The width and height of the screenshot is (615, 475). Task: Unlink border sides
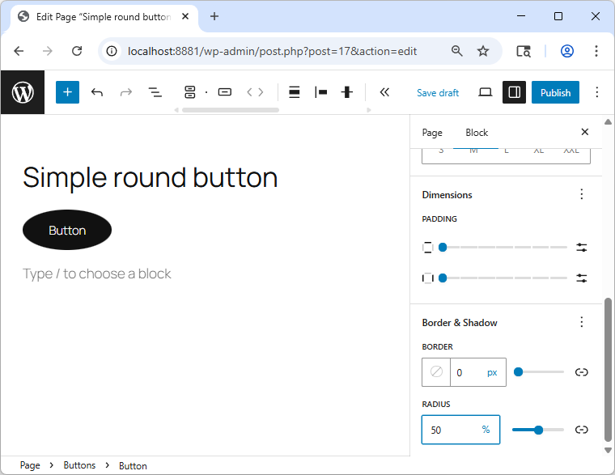pyautogui.click(x=582, y=372)
